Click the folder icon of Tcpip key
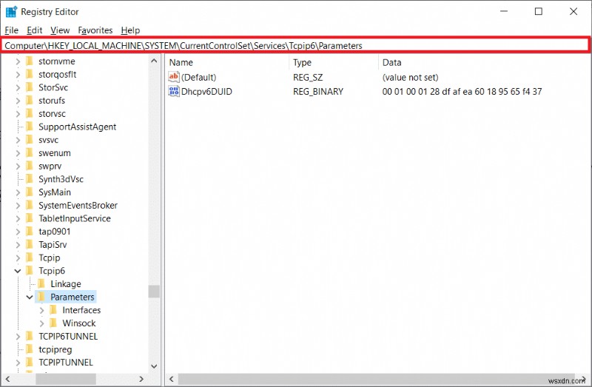Screen dimensions: 592x387 [30, 258]
